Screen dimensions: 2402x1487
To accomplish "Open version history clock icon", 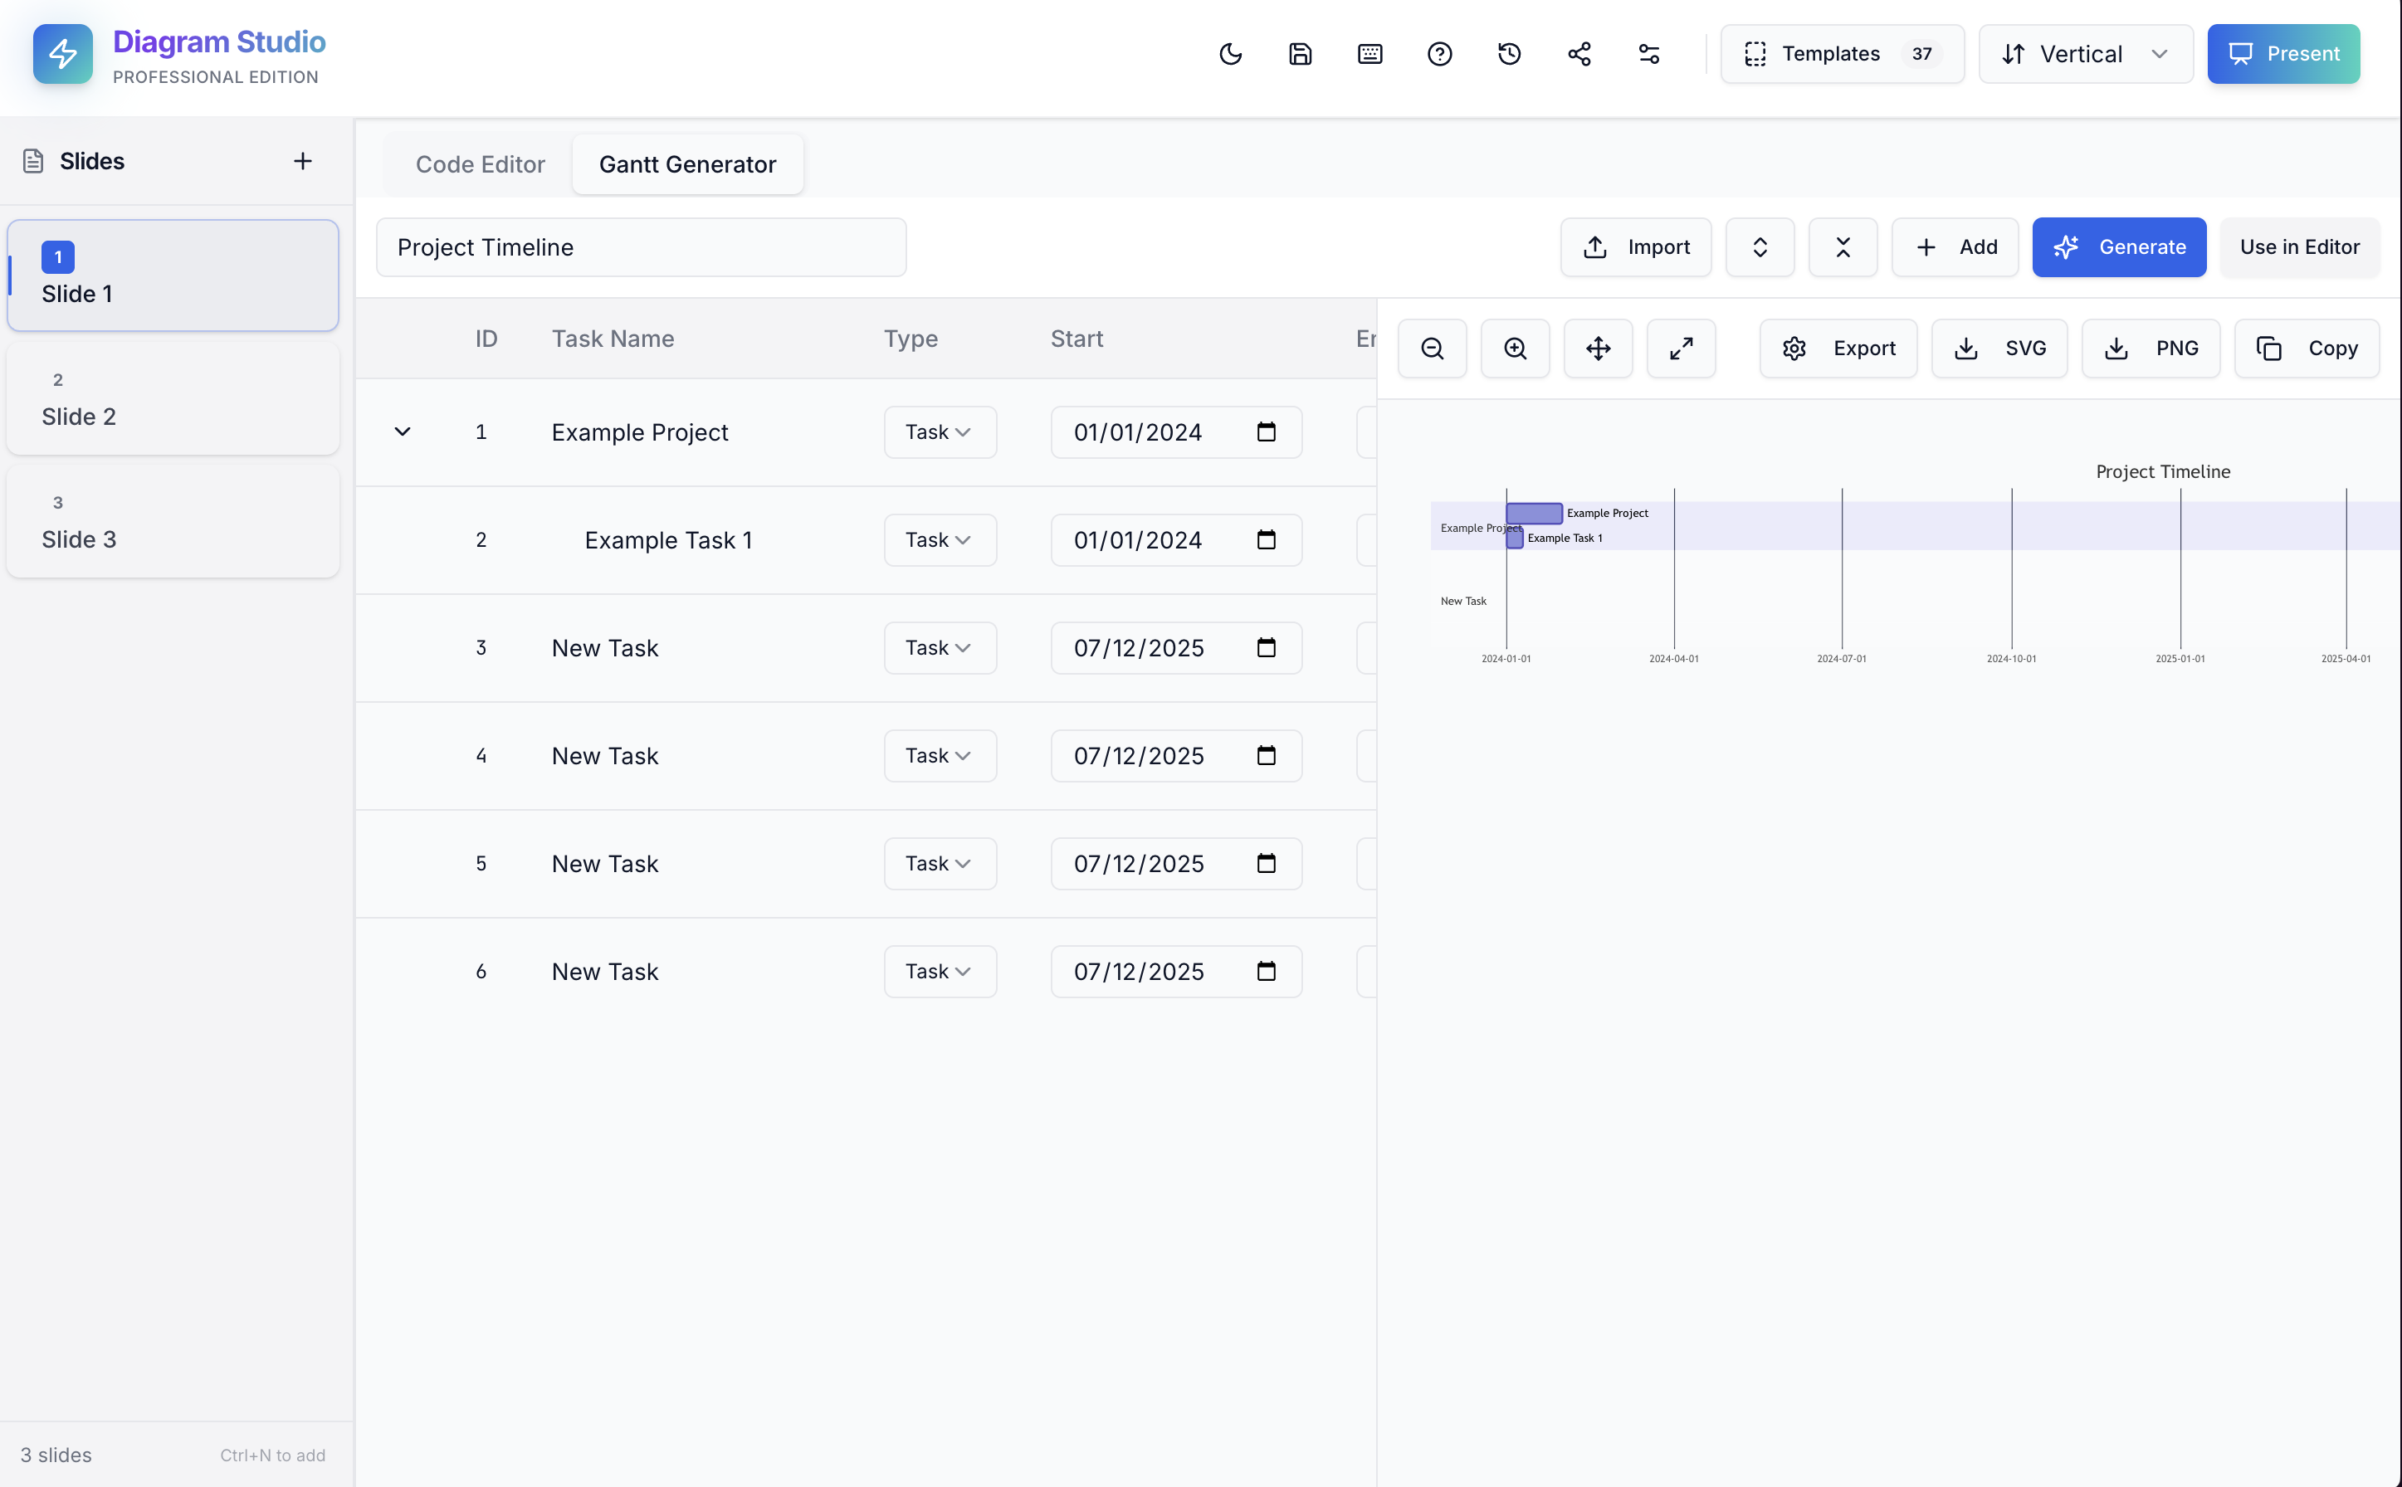I will [x=1510, y=54].
